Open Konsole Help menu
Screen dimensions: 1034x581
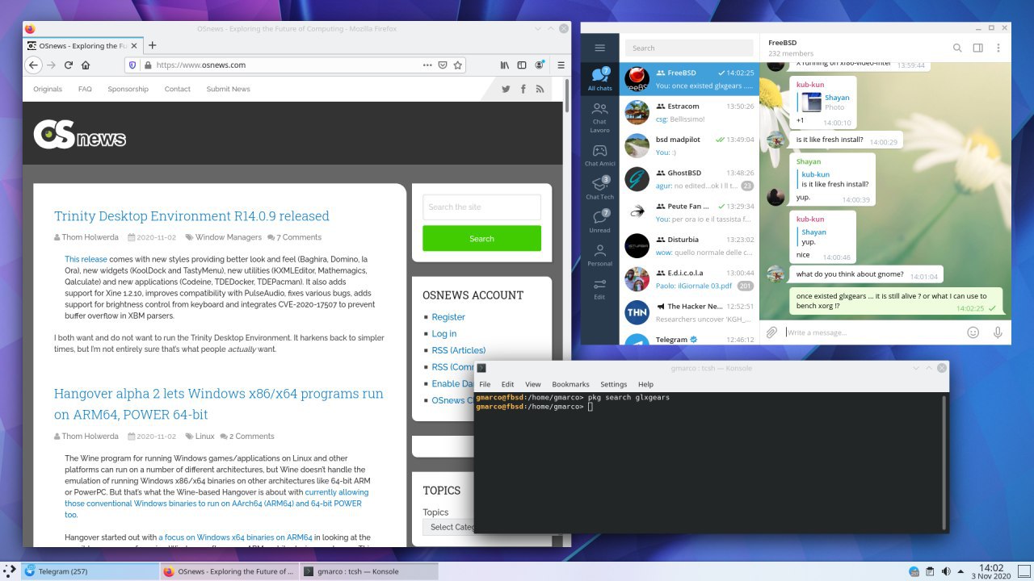click(645, 384)
